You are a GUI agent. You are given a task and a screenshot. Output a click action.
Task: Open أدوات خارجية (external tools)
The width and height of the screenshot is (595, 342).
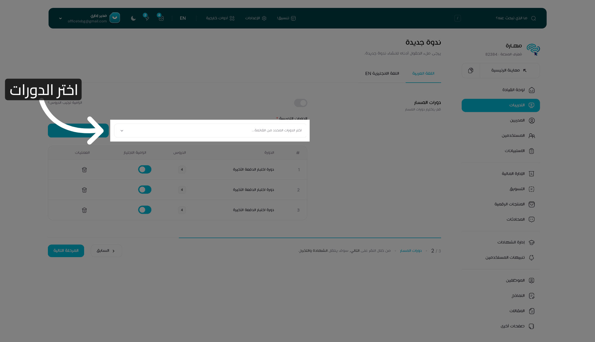coord(220,18)
